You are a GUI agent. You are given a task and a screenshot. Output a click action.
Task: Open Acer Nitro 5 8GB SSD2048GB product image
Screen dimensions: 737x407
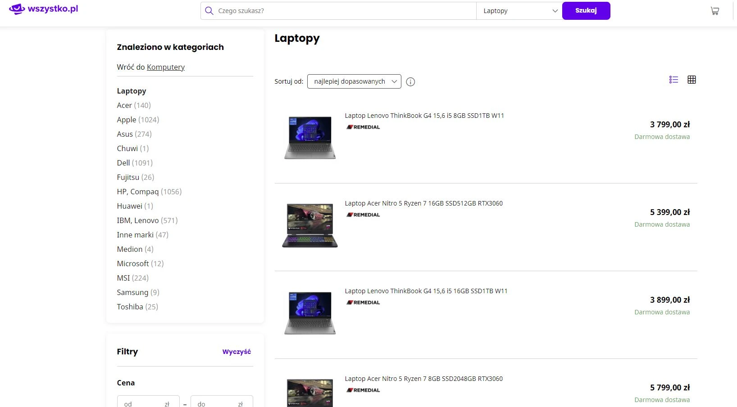[310, 393]
